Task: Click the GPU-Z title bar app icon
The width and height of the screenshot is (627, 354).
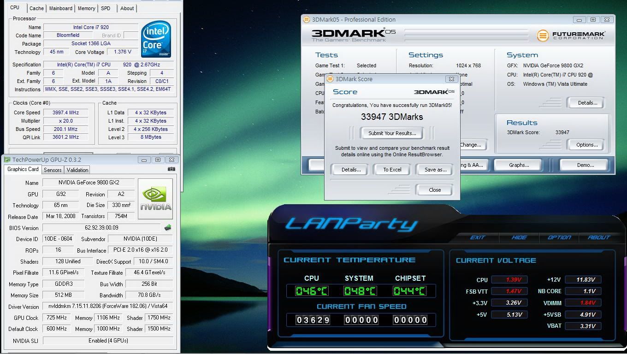Action: pos(7,160)
